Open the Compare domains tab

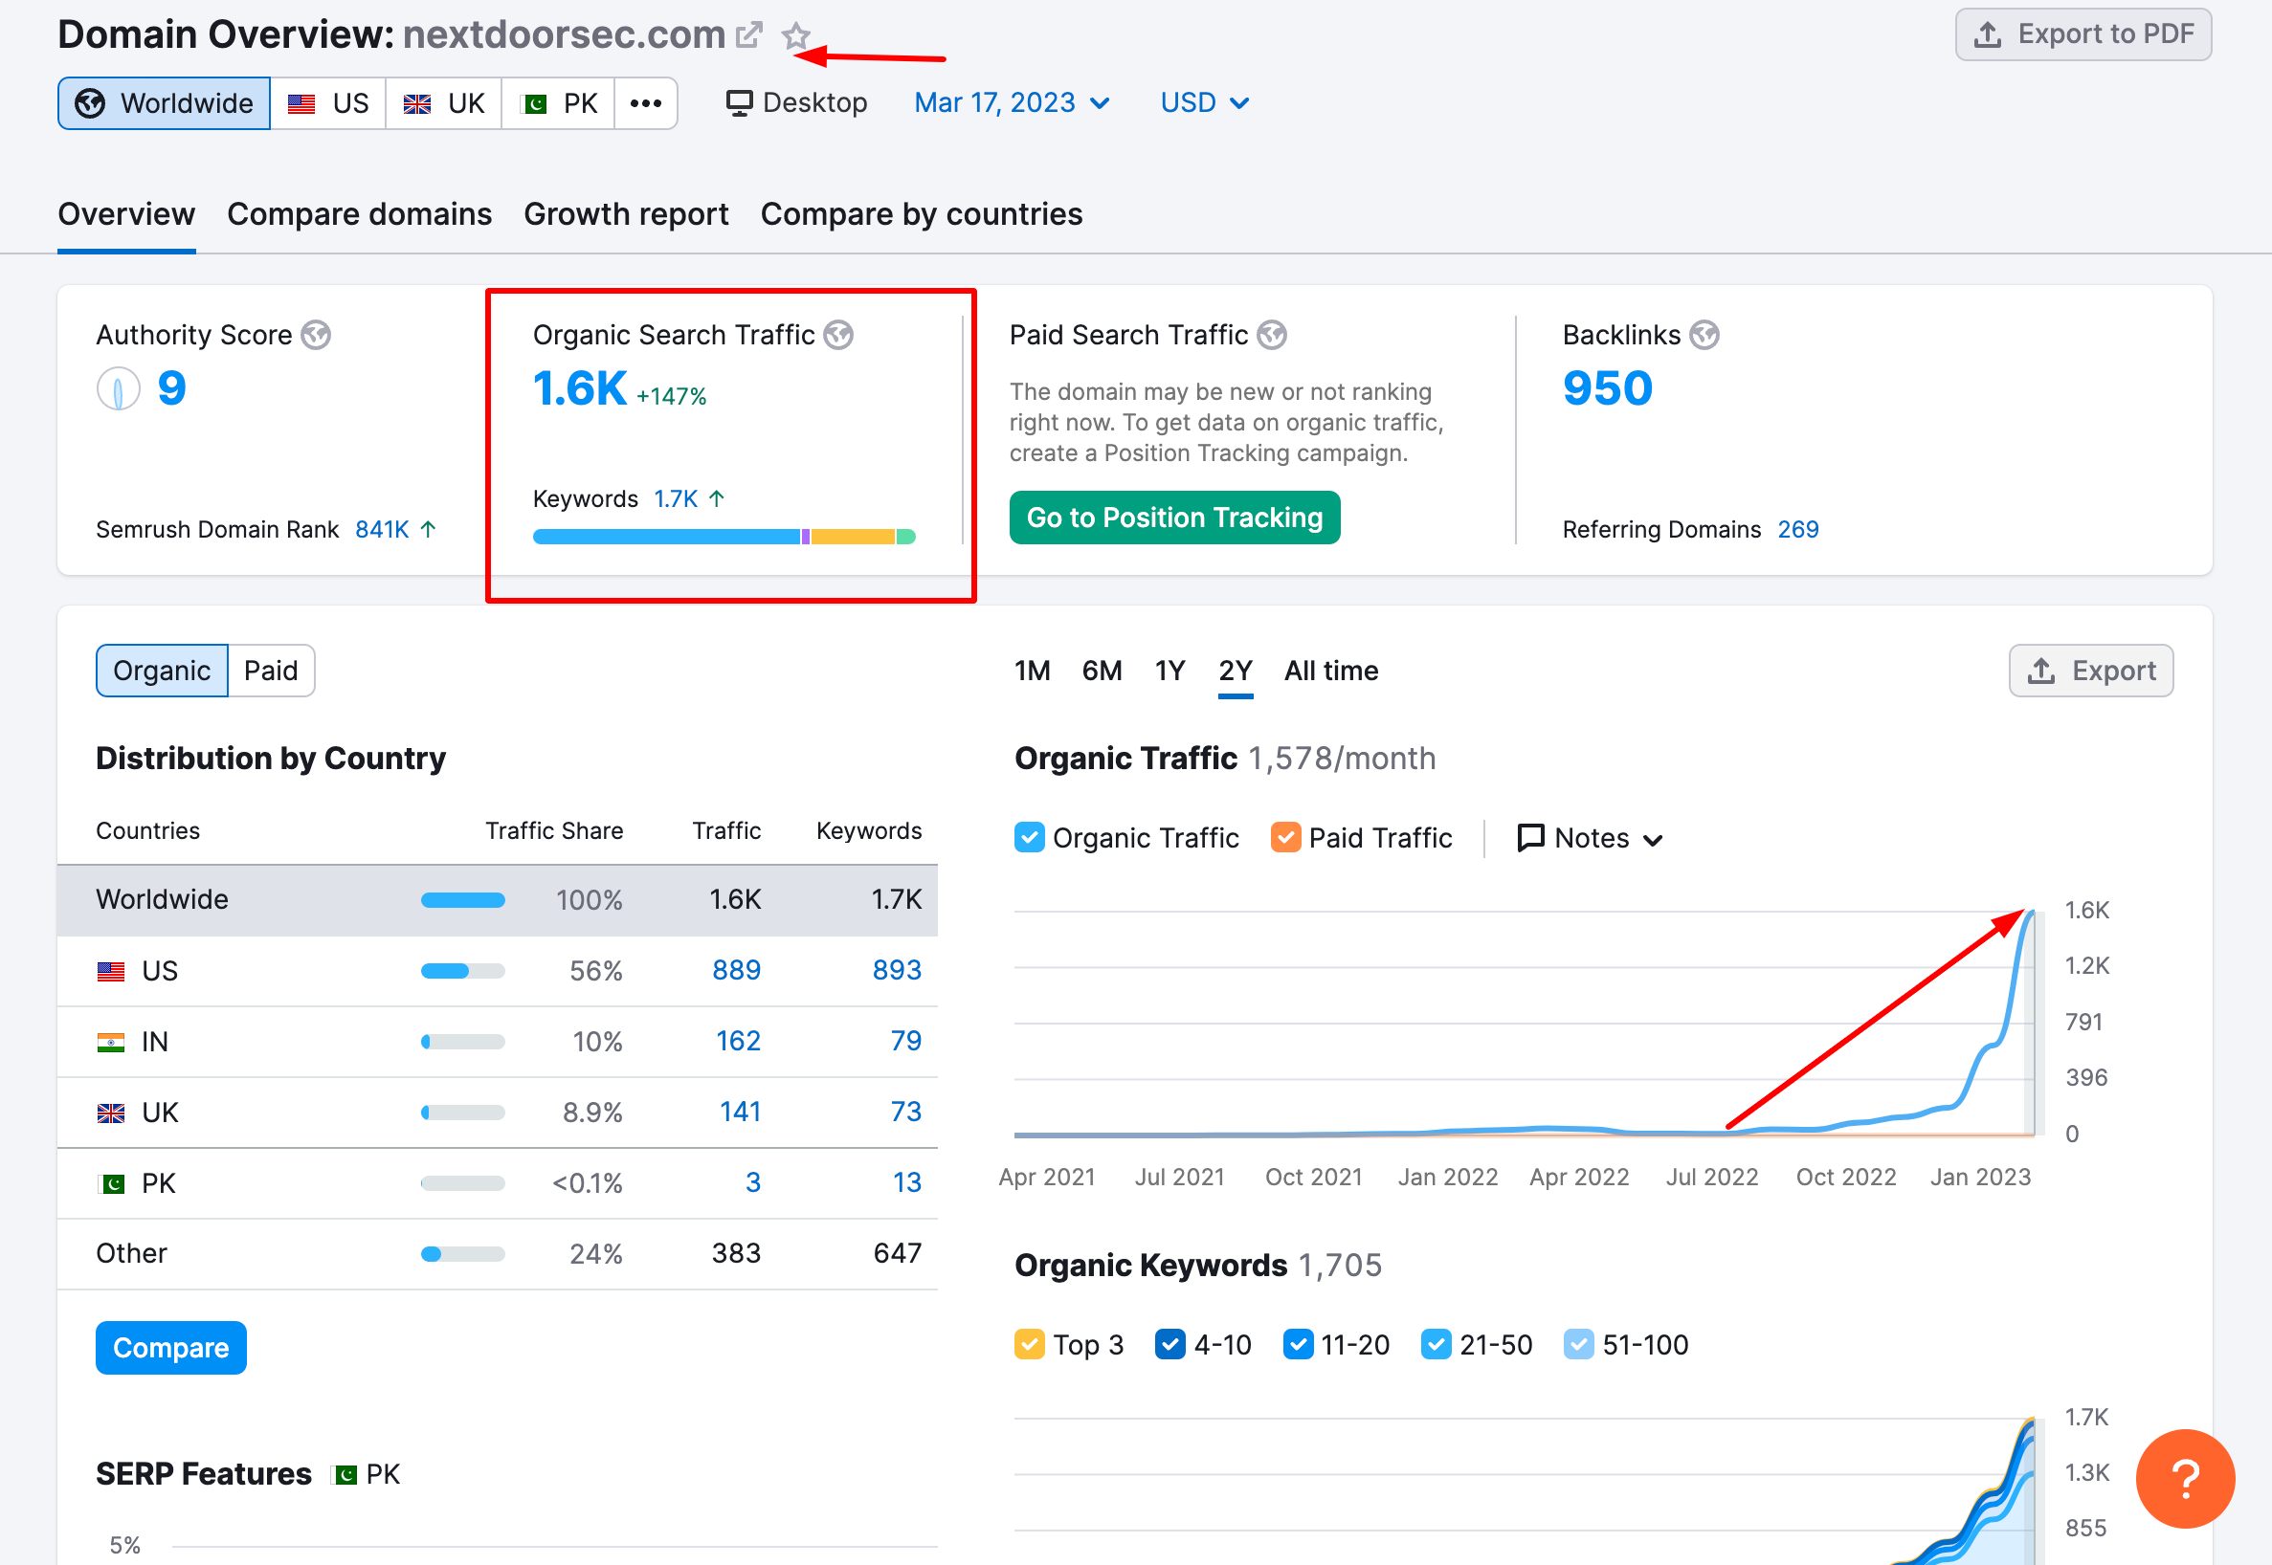tap(359, 213)
